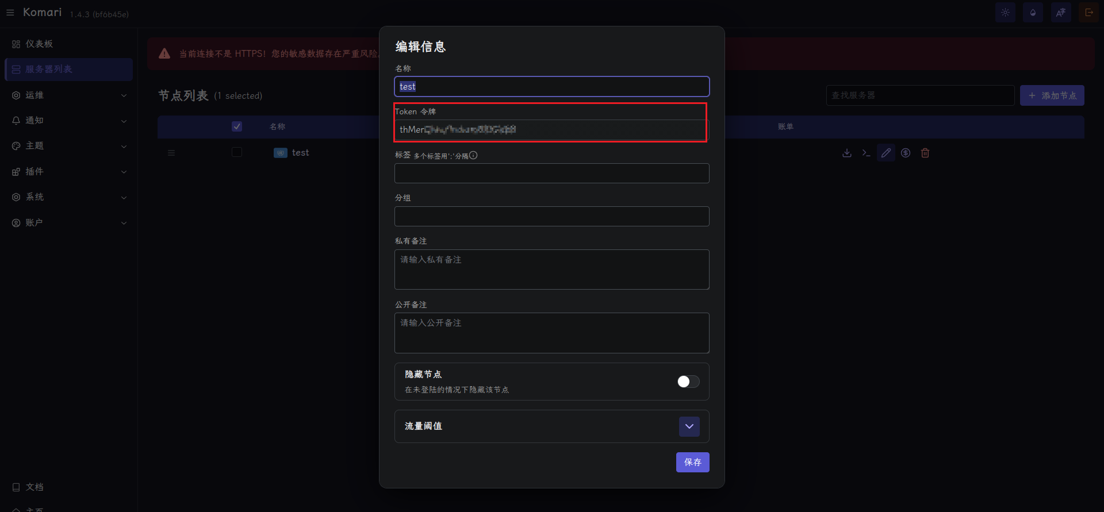Click the info icon beside 标签 label
The height and width of the screenshot is (512, 1104).
click(x=473, y=155)
